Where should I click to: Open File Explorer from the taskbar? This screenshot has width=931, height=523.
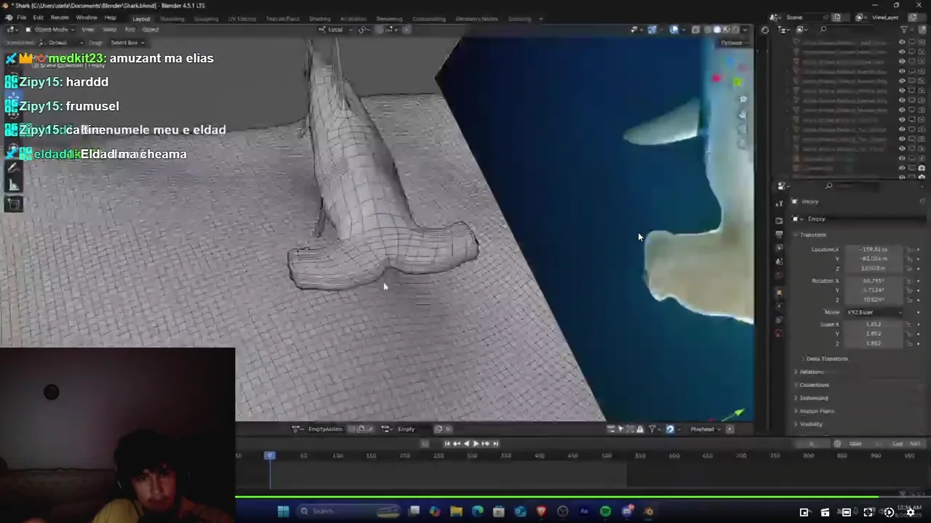click(x=456, y=511)
